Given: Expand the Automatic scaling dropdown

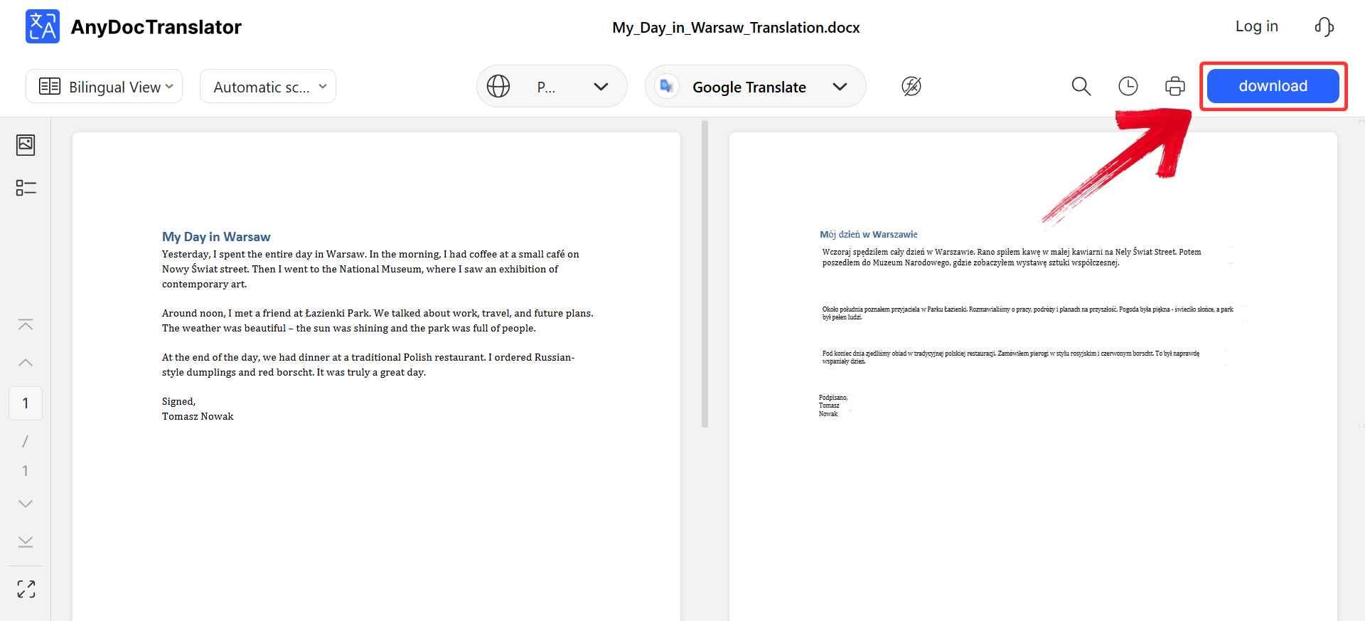Looking at the screenshot, I should coord(268,86).
